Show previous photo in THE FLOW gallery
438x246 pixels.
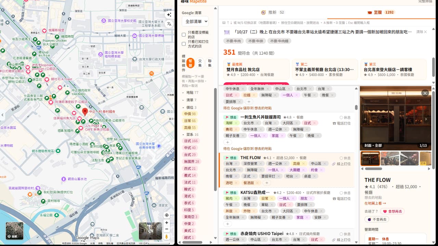(x=365, y=119)
